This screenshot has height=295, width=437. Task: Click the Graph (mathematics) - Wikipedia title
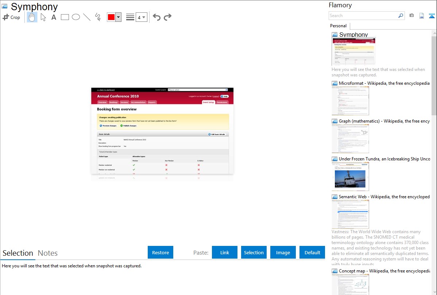pos(384,121)
